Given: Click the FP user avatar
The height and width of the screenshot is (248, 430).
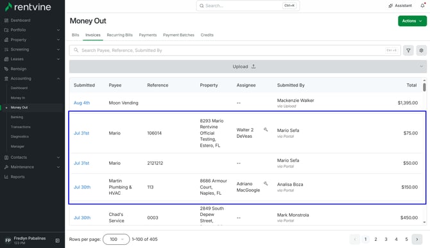Looking at the screenshot, I should tap(8, 240).
